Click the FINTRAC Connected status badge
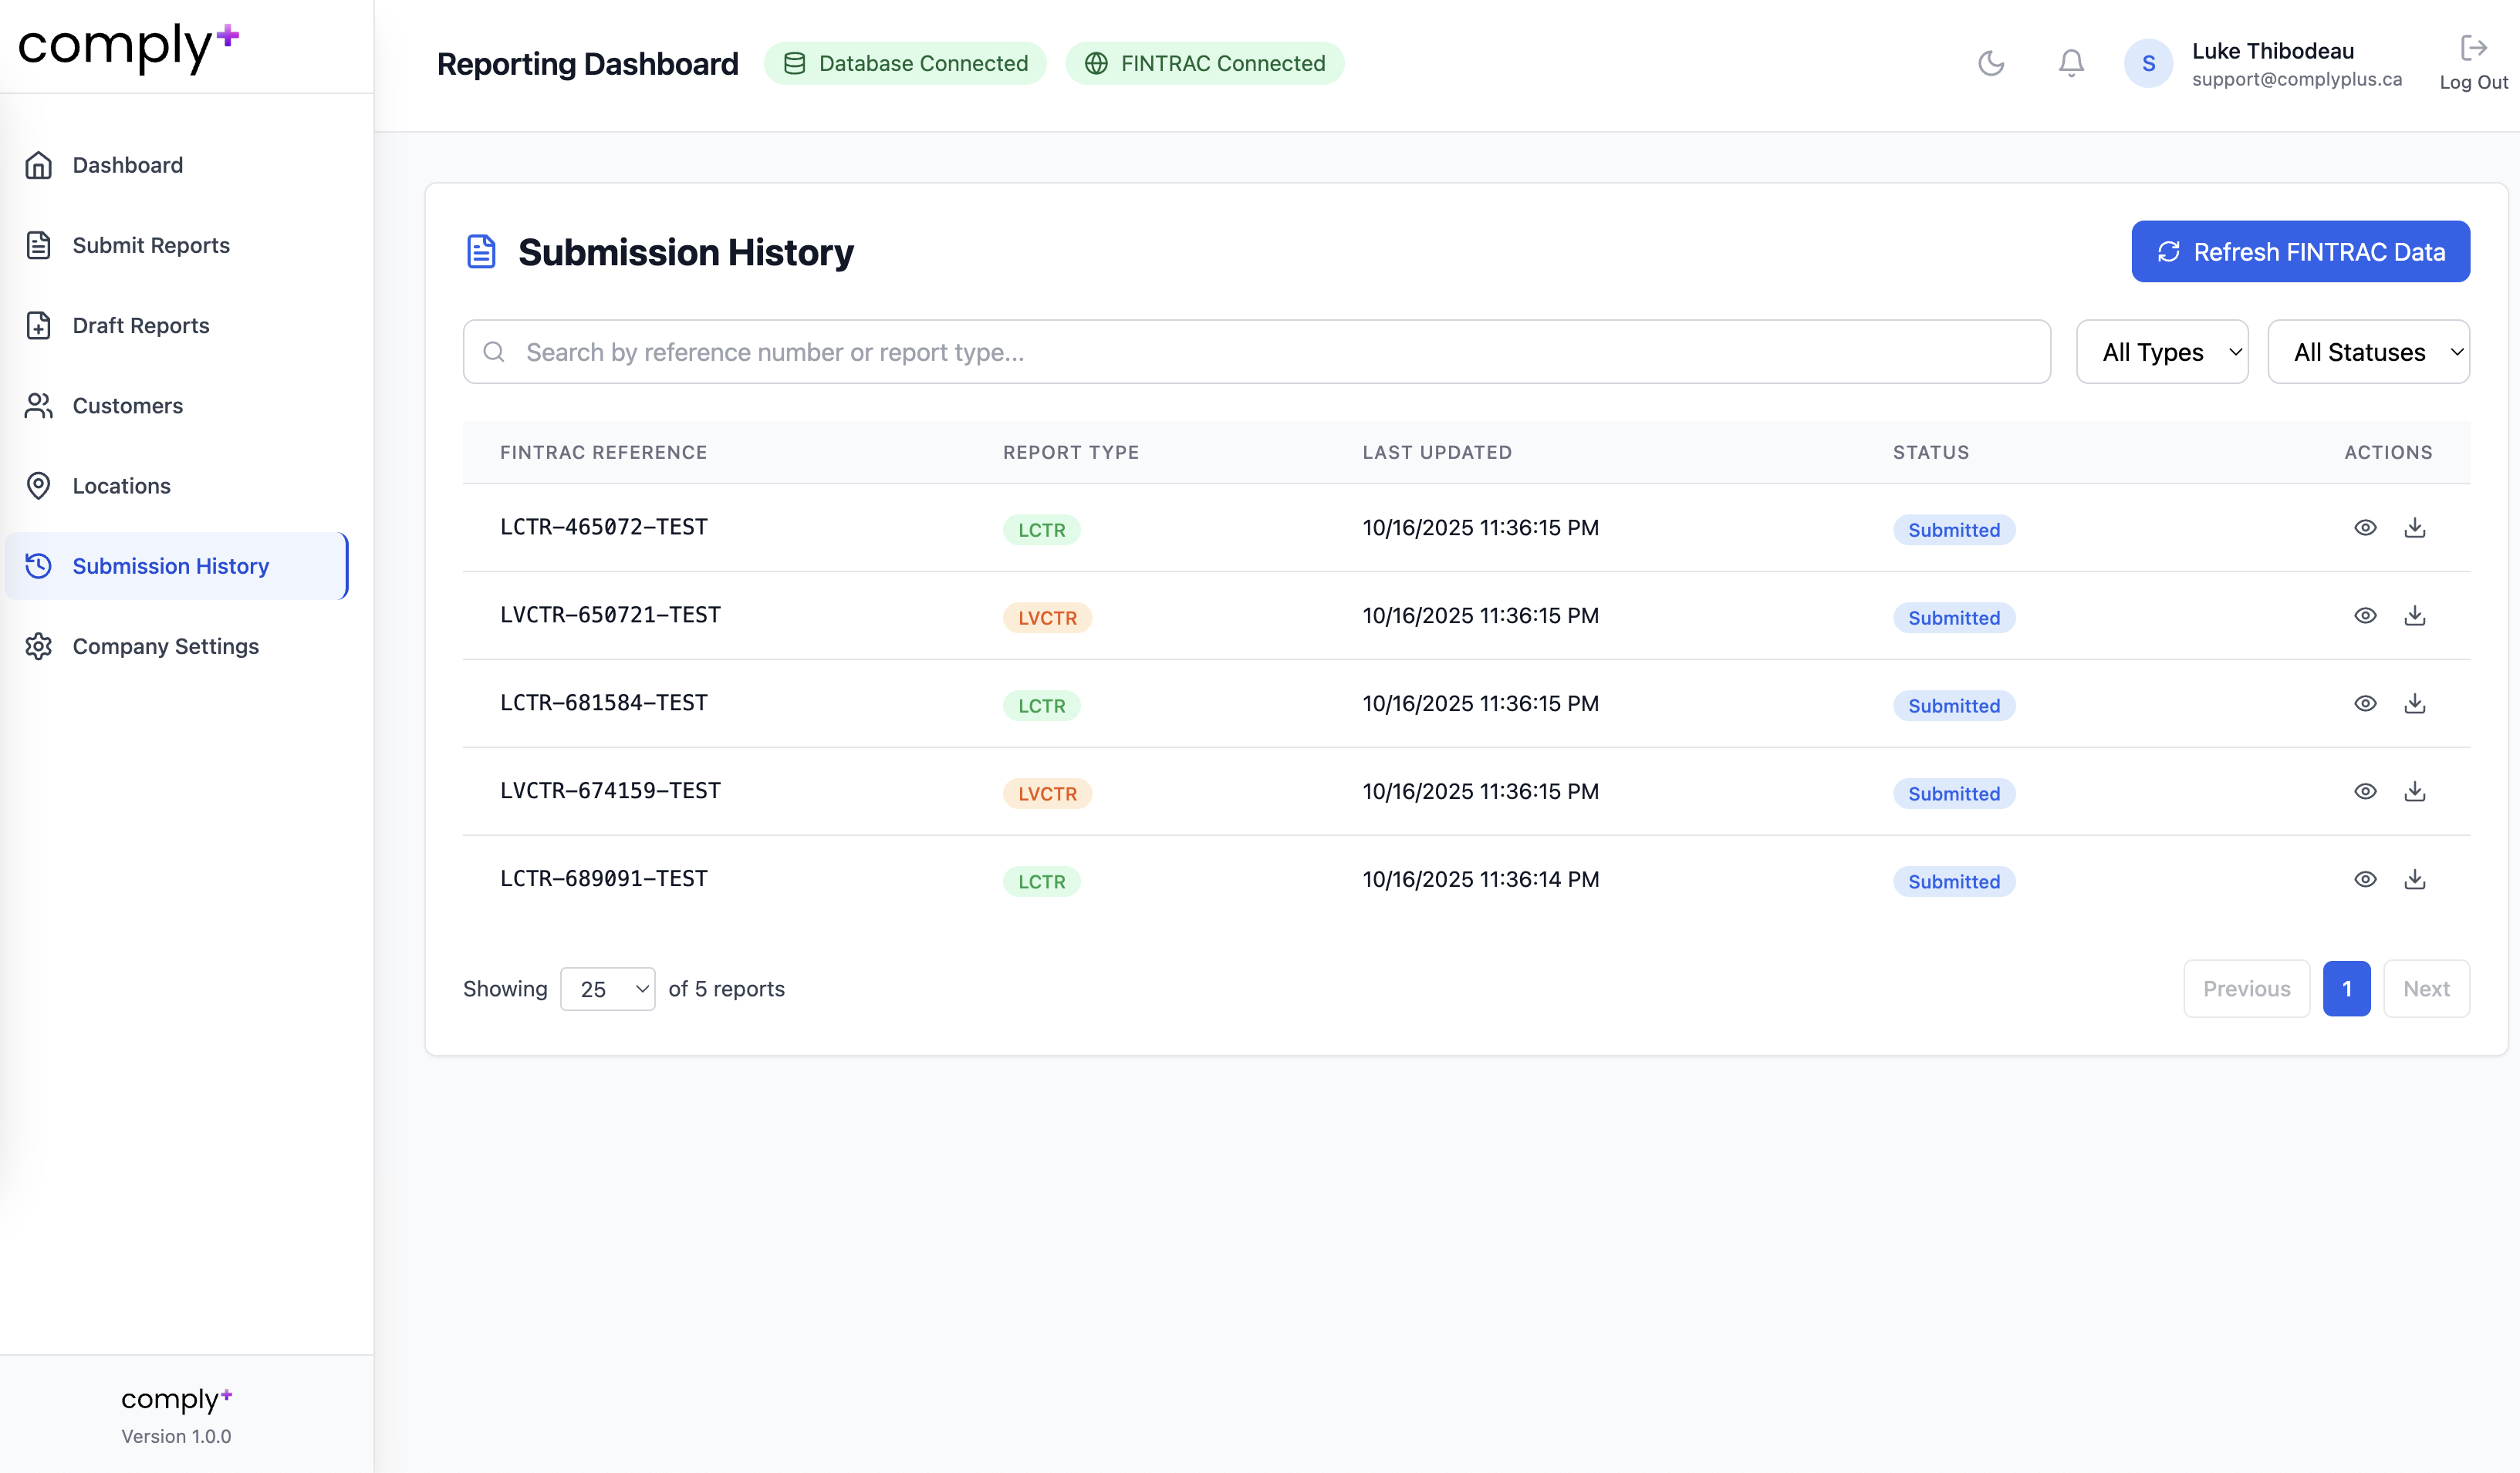2520x1473 pixels. (1204, 64)
